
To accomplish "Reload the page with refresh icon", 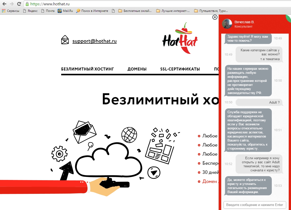I will [x=19, y=4].
